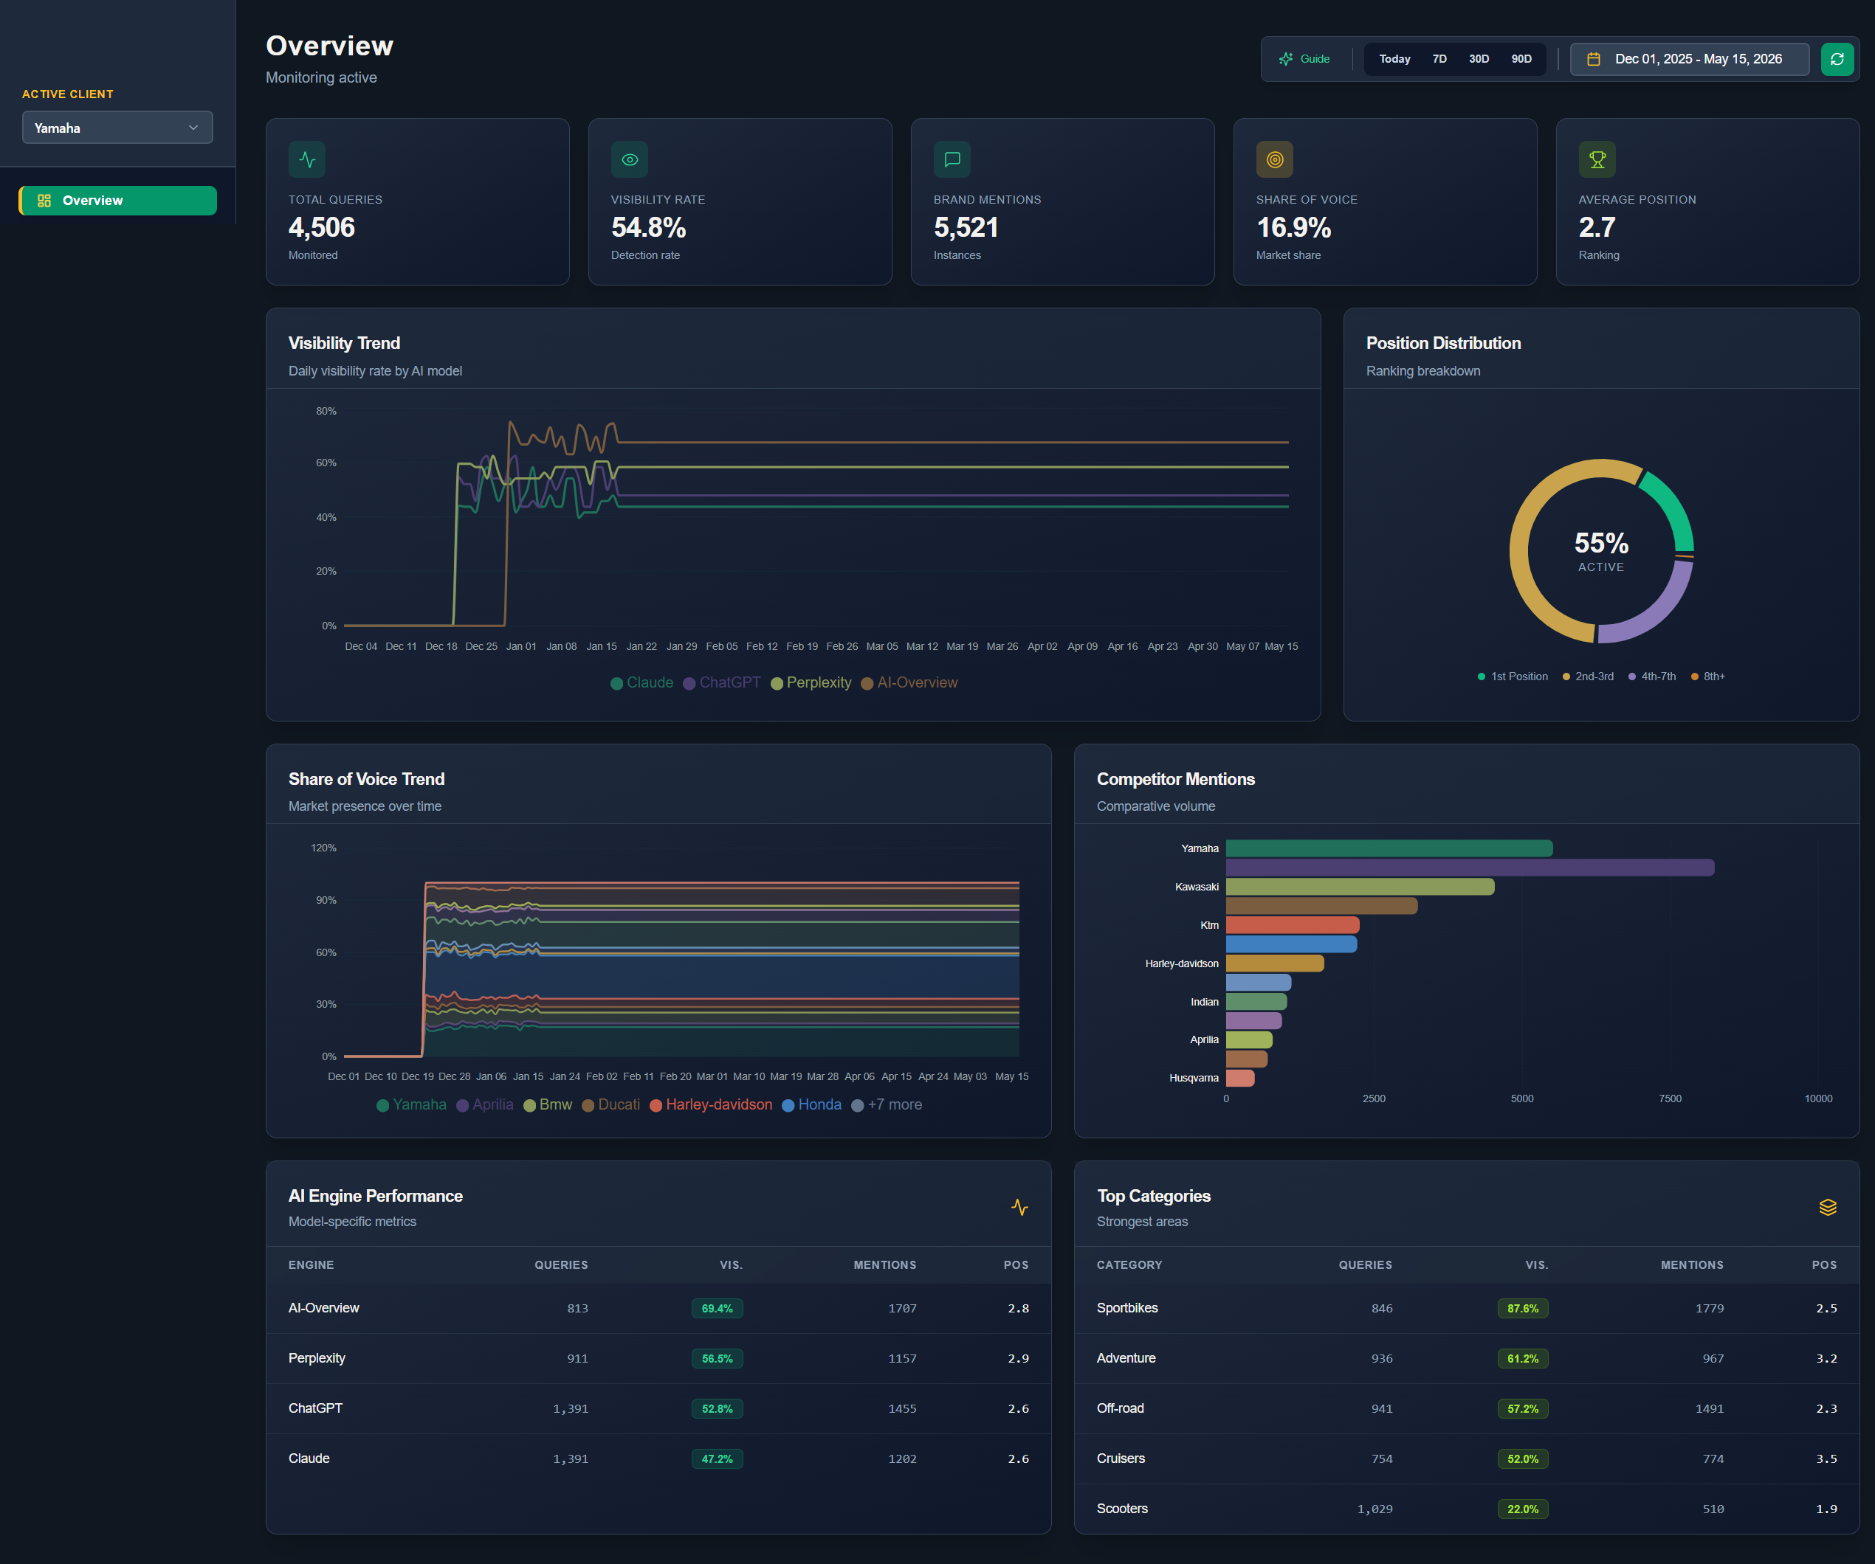The height and width of the screenshot is (1564, 1875).
Task: Click the 54.8% visibility rate value
Action: [648, 227]
